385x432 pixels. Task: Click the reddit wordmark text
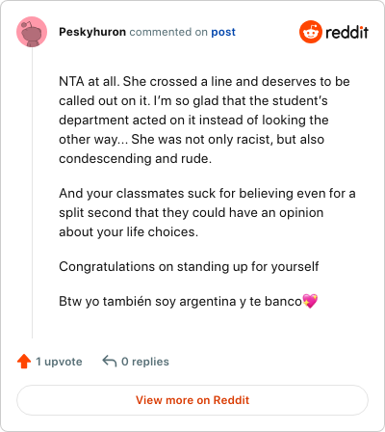(x=346, y=32)
